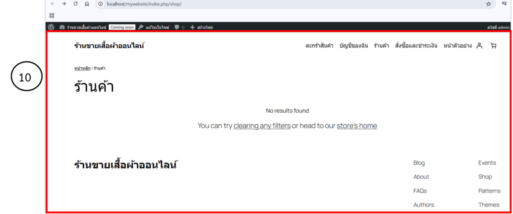Viewport: 513px width, 214px height.
Task: Click the browser reload button
Action: coord(75,4)
